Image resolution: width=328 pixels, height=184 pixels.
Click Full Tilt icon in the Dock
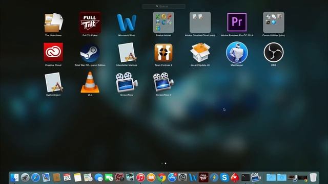pos(203,177)
